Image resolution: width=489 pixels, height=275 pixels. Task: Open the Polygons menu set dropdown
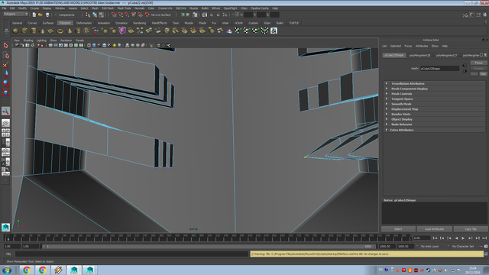[15, 14]
